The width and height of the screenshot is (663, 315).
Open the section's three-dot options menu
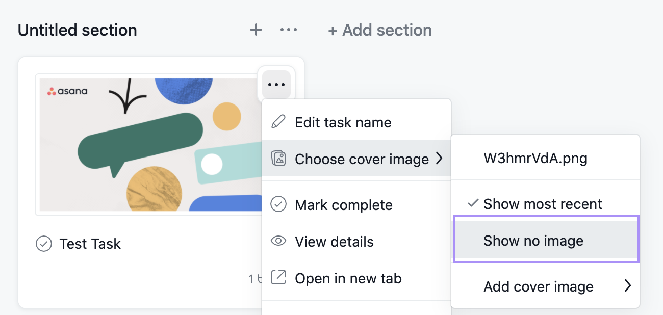[x=289, y=30]
